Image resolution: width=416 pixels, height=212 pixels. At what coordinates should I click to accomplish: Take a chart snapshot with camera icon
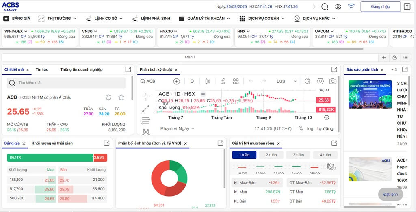tap(332, 81)
